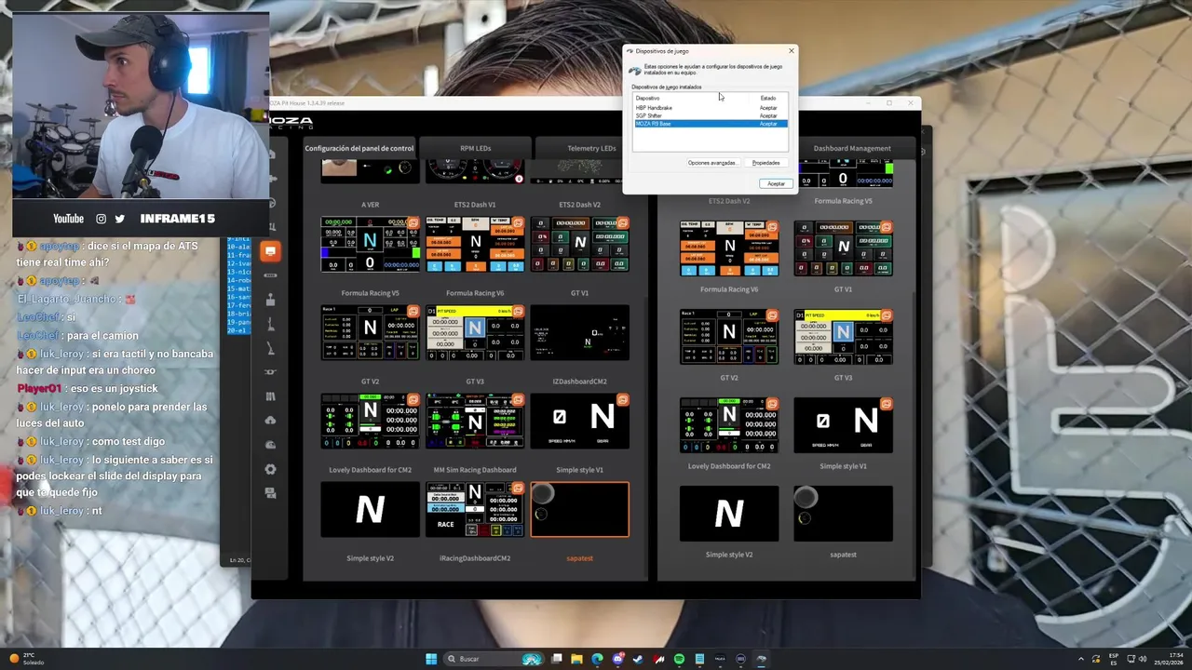Click the orange corner icon on GT V1 thumbnail, left panel

click(x=623, y=223)
